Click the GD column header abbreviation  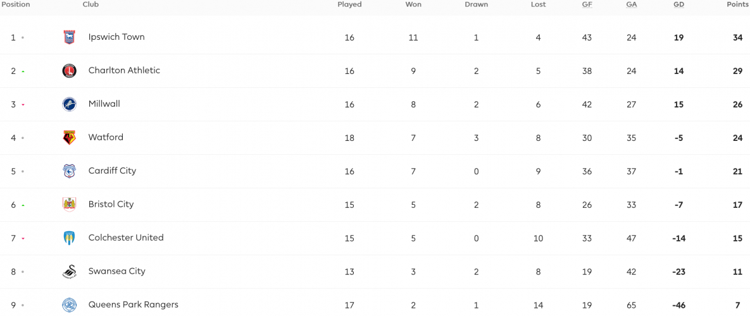678,4
